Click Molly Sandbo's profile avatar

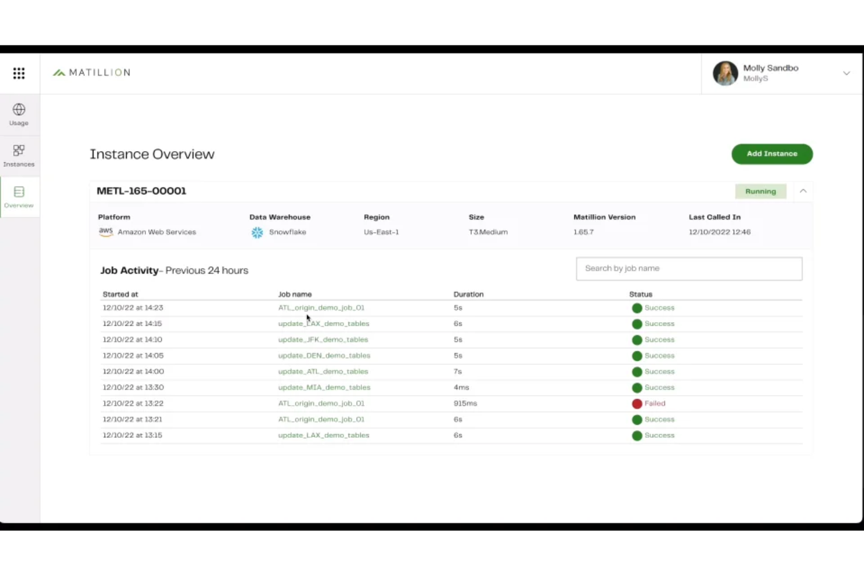pos(725,73)
